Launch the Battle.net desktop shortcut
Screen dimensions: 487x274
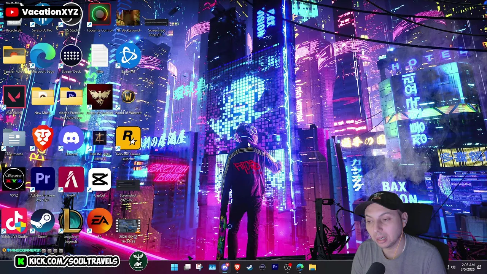click(x=128, y=59)
